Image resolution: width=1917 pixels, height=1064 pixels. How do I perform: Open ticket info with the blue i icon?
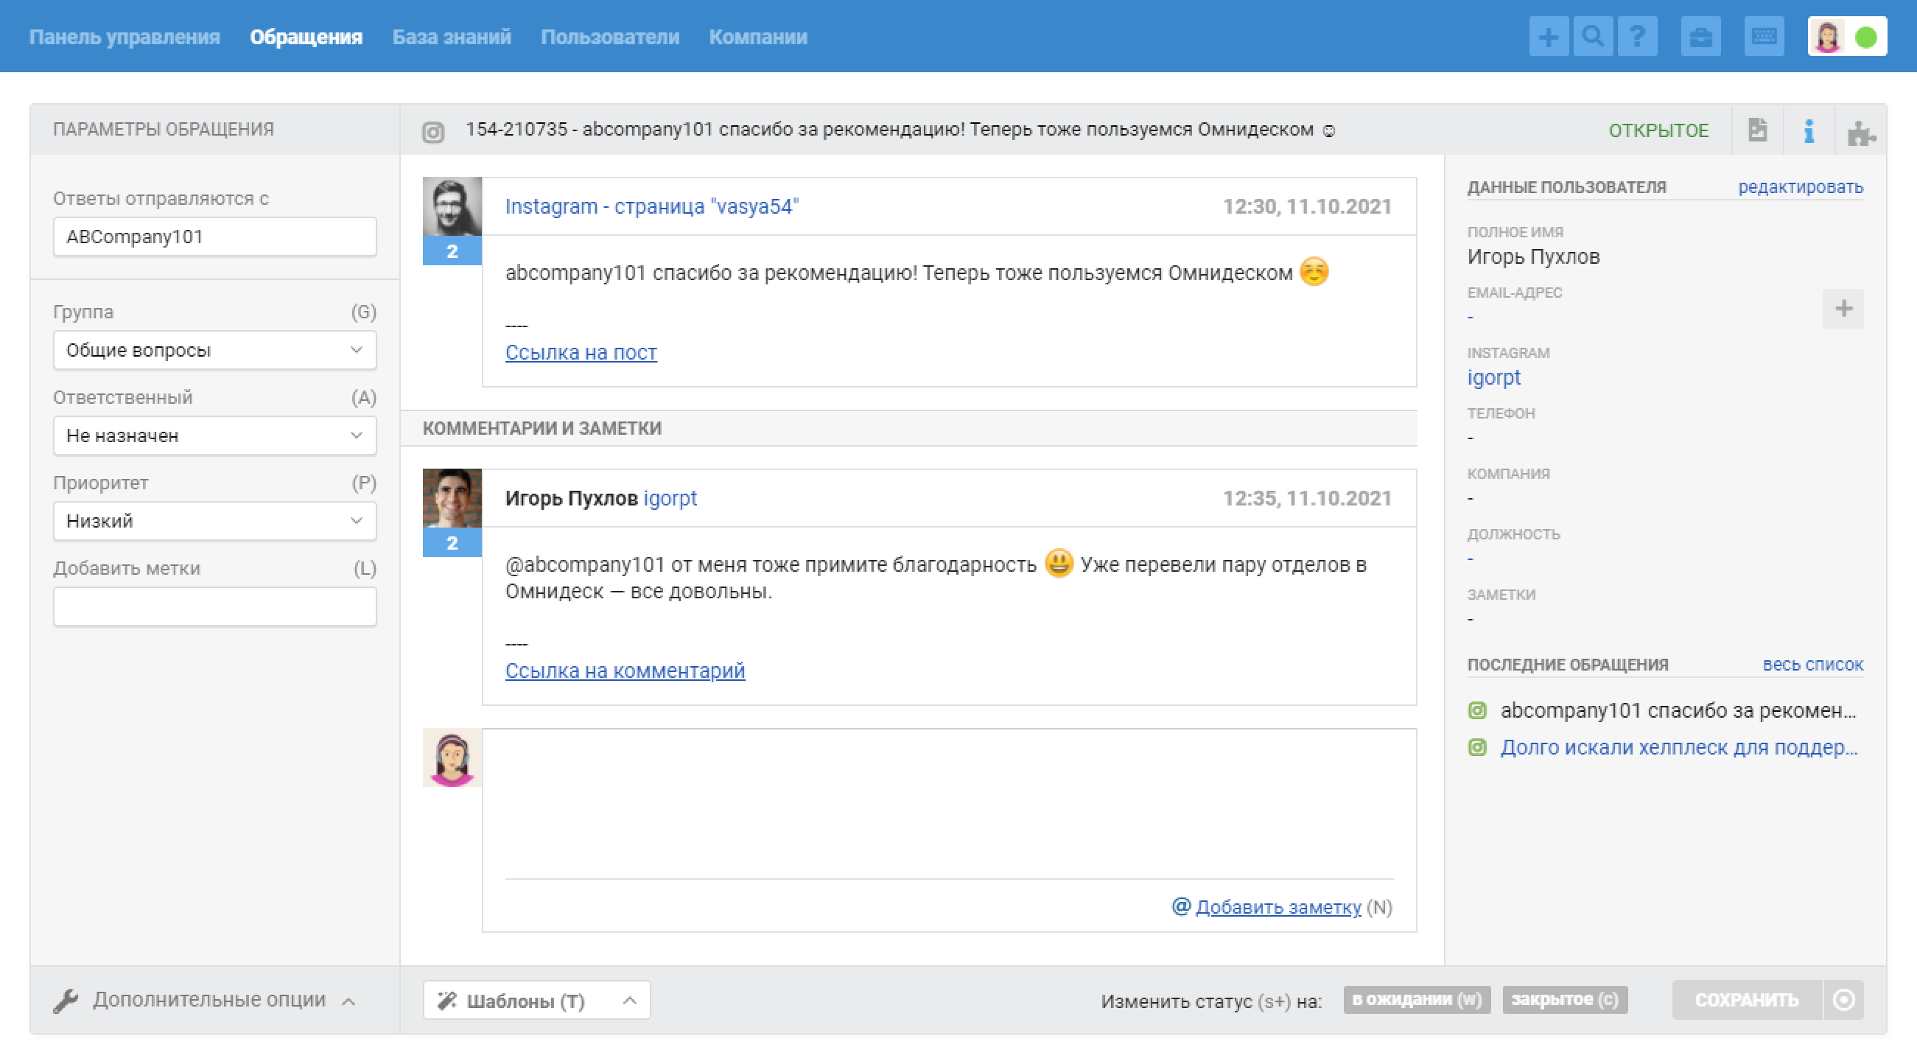click(x=1809, y=131)
